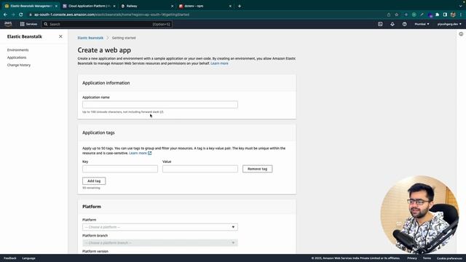This screenshot has width=466, height=262.
Task: Click the Feedback link in the footer
Action: pos(9,258)
